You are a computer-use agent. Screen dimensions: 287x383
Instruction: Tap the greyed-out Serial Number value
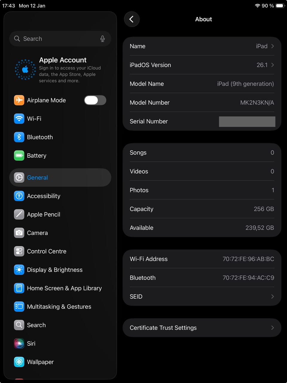click(x=247, y=121)
